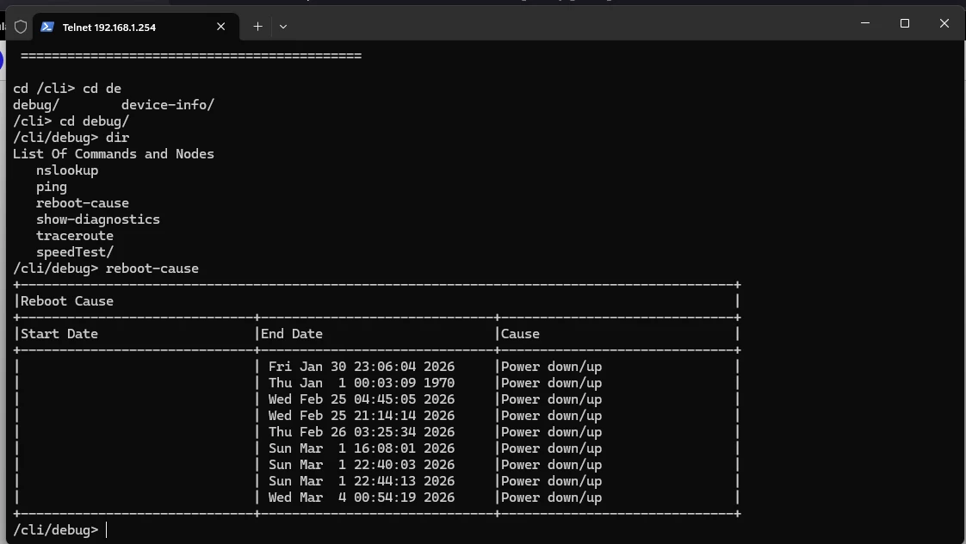The image size is (966, 544).
Task: Click 'Power down/up' in the 1970 row
Action: coord(551,382)
